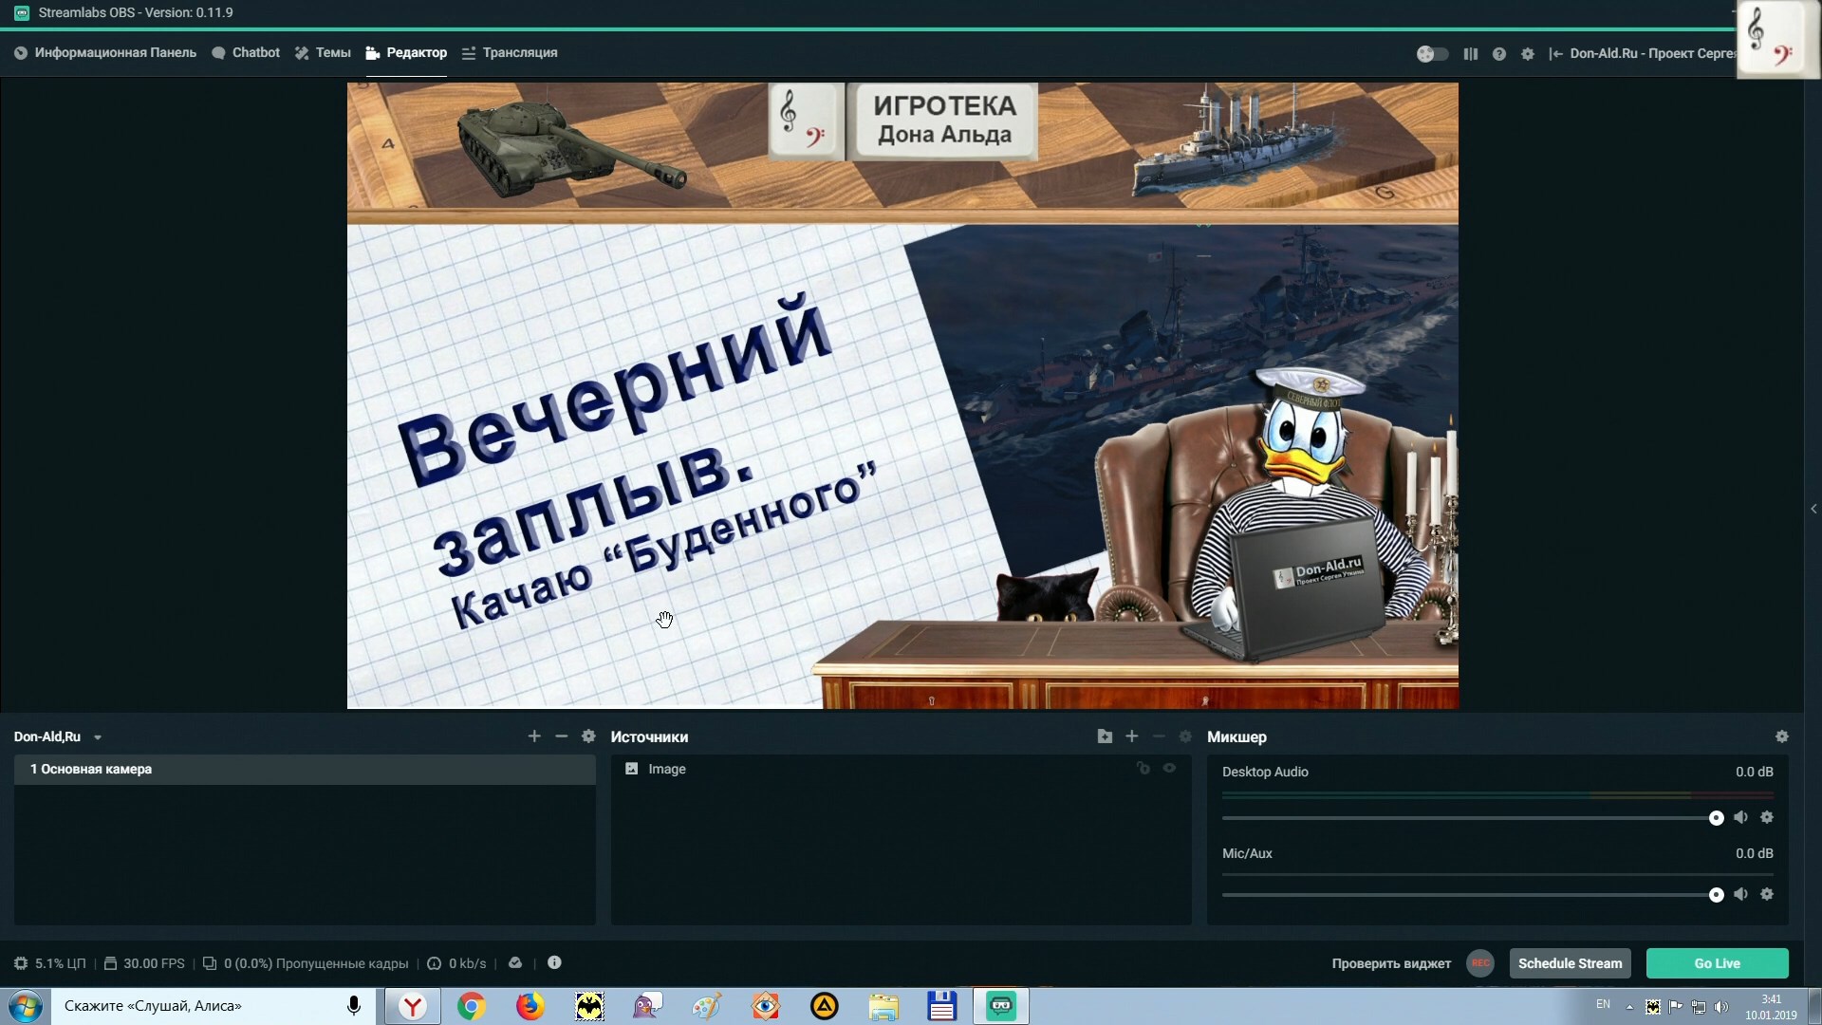Open the studio mode columns icon
The width and height of the screenshot is (1822, 1025).
1470,54
